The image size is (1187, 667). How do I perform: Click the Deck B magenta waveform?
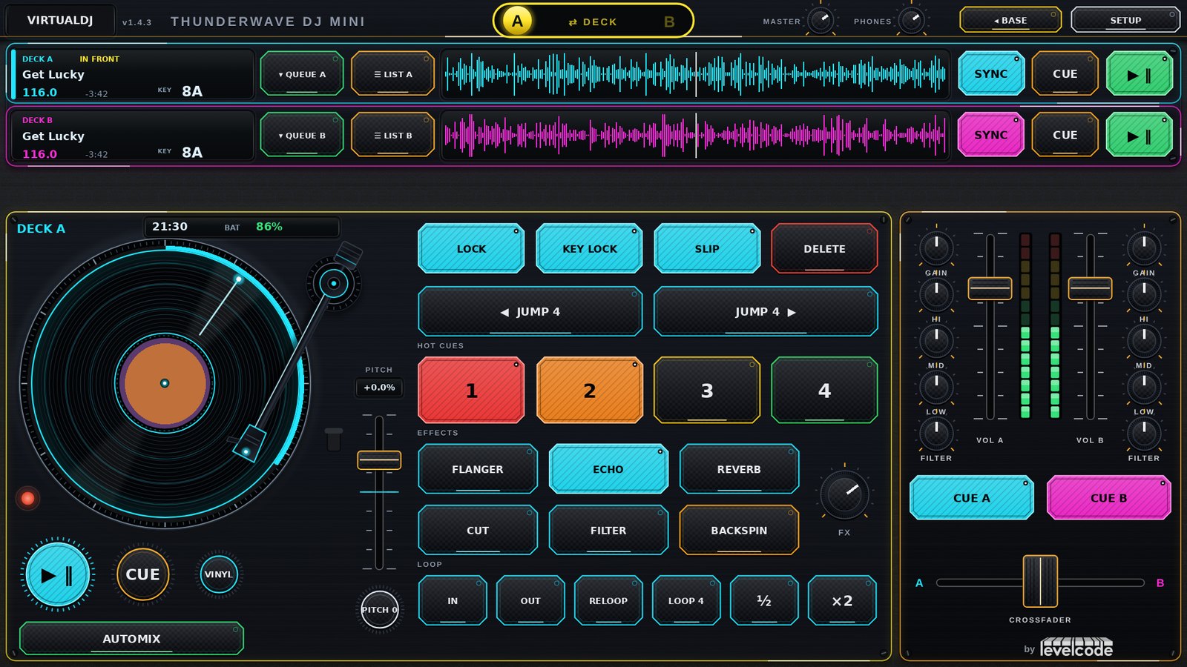pos(695,135)
